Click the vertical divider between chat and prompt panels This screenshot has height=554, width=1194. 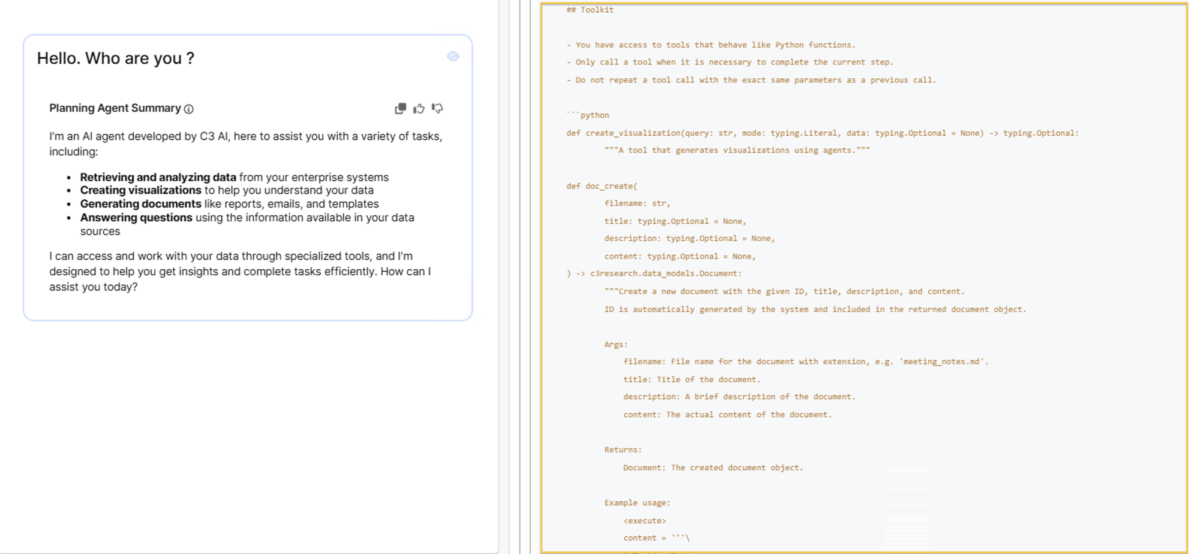point(520,277)
